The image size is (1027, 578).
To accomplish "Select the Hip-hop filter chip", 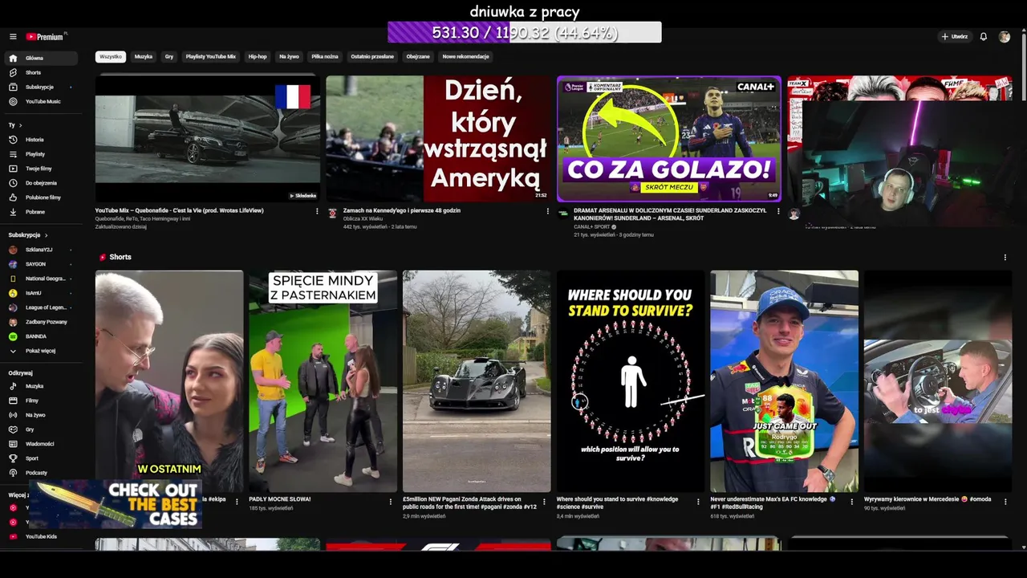I will [258, 57].
